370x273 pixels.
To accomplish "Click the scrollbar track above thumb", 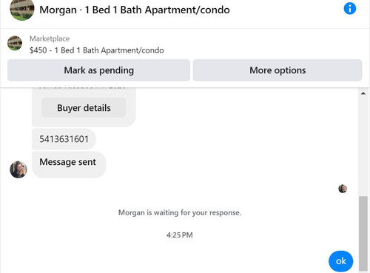I will pos(363,146).
